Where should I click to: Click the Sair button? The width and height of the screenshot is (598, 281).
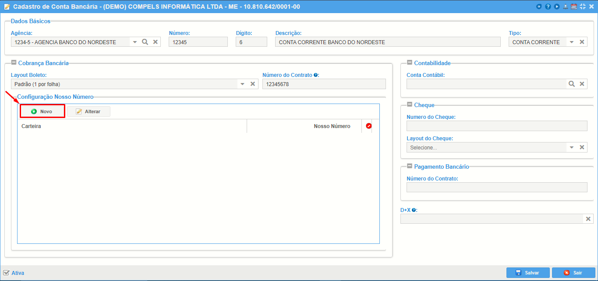pyautogui.click(x=573, y=273)
